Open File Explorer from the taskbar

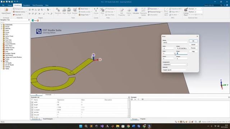tap(118, 126)
